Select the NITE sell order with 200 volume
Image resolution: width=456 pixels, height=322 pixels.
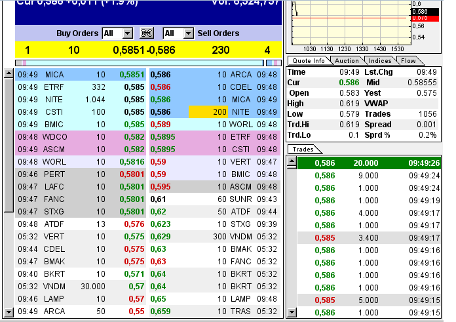pos(215,112)
